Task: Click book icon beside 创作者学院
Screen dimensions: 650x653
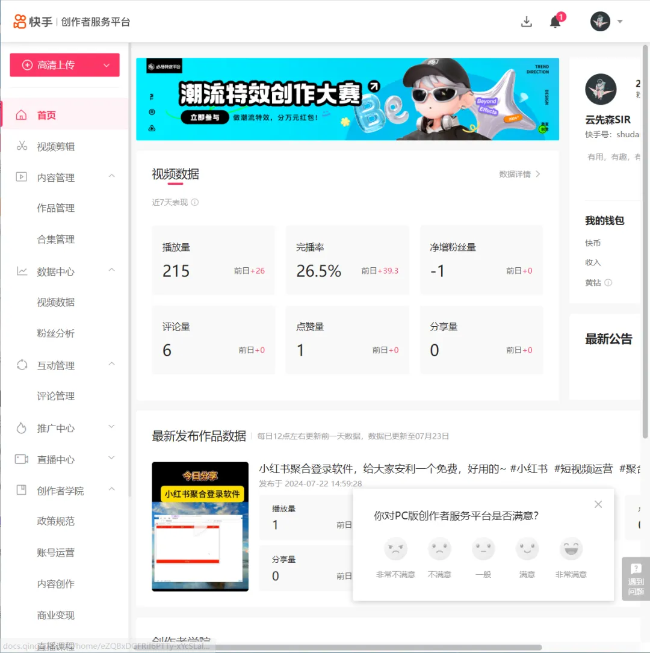Action: (21, 490)
